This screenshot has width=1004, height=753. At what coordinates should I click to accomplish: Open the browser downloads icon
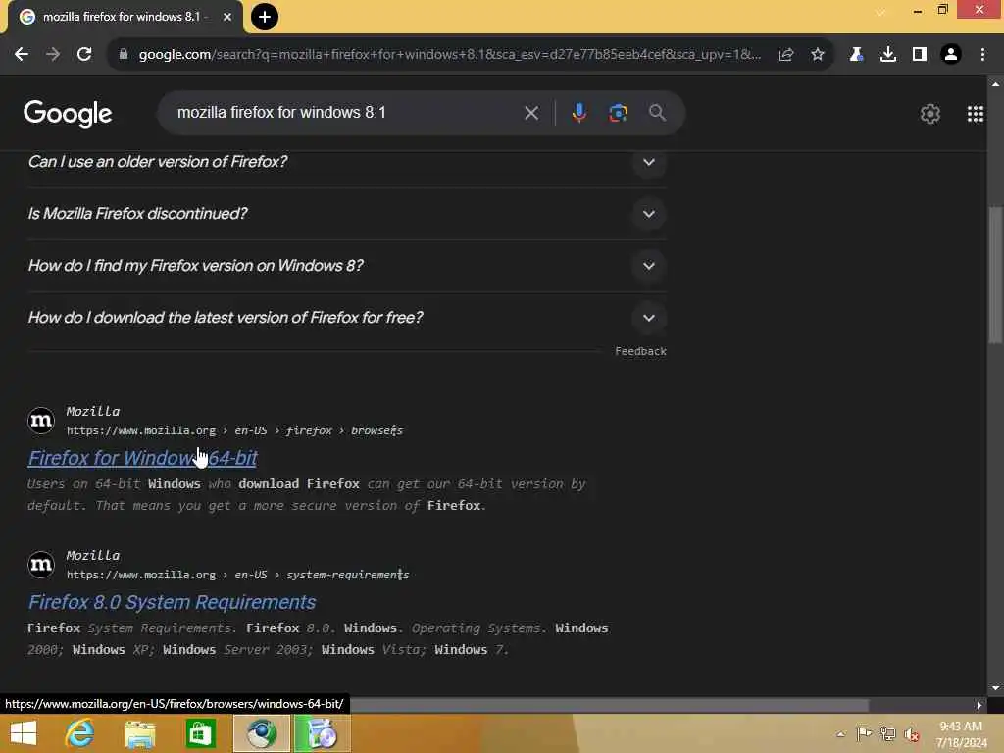coord(888,55)
